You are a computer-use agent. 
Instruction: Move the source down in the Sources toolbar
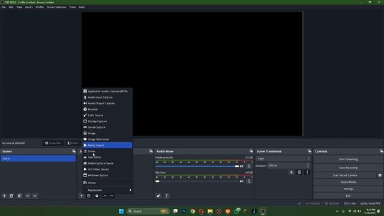pos(112,196)
